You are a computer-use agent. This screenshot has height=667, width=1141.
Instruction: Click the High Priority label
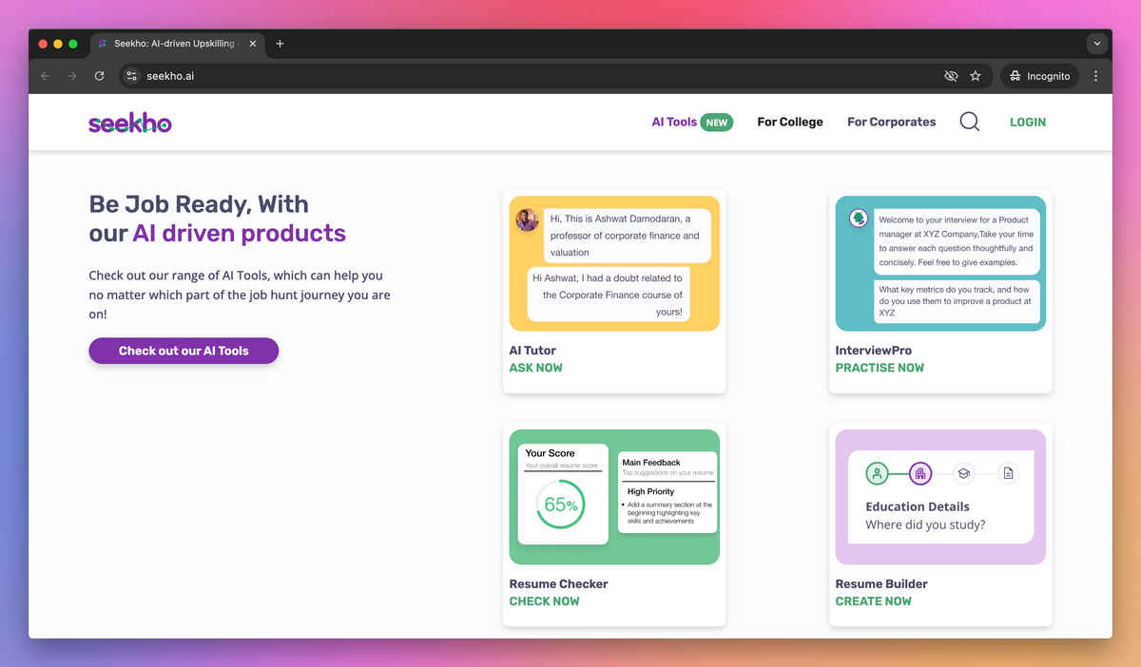point(650,492)
